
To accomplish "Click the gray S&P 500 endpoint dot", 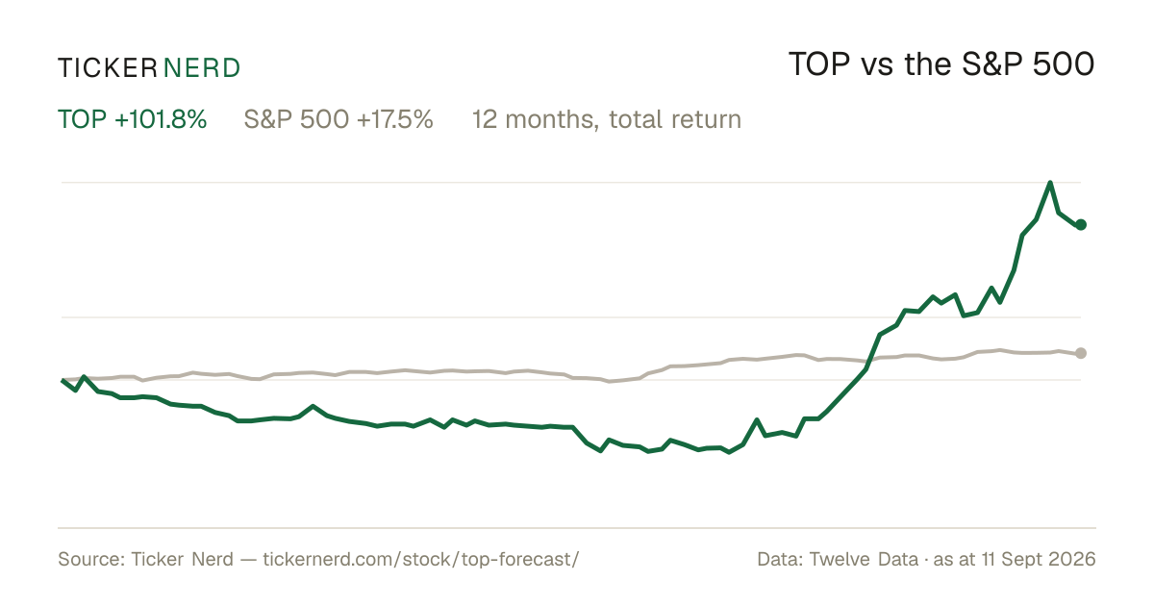I will tap(1081, 353).
